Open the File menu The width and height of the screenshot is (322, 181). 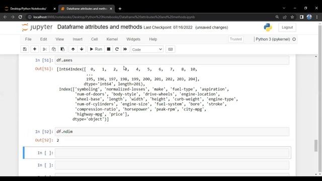(x=28, y=39)
